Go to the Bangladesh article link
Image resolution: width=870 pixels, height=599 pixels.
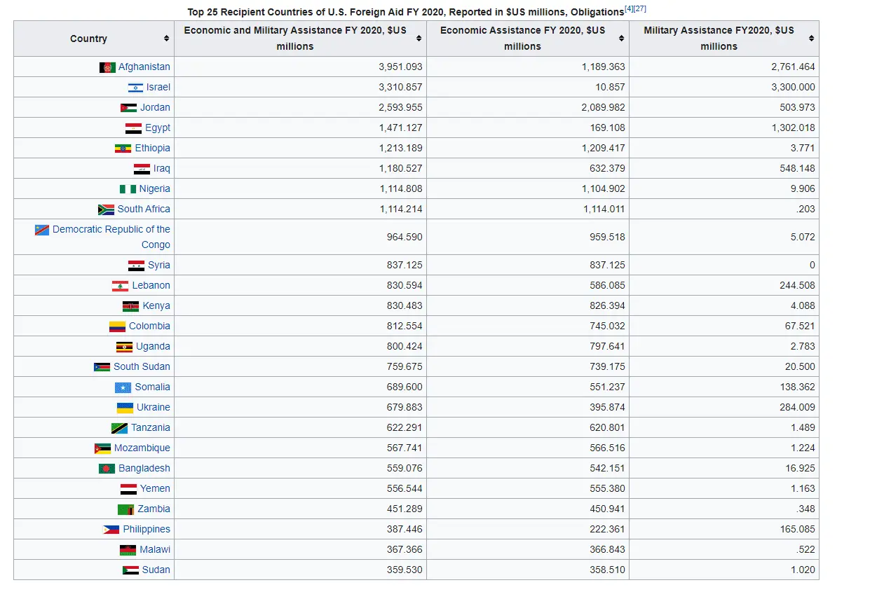point(144,469)
